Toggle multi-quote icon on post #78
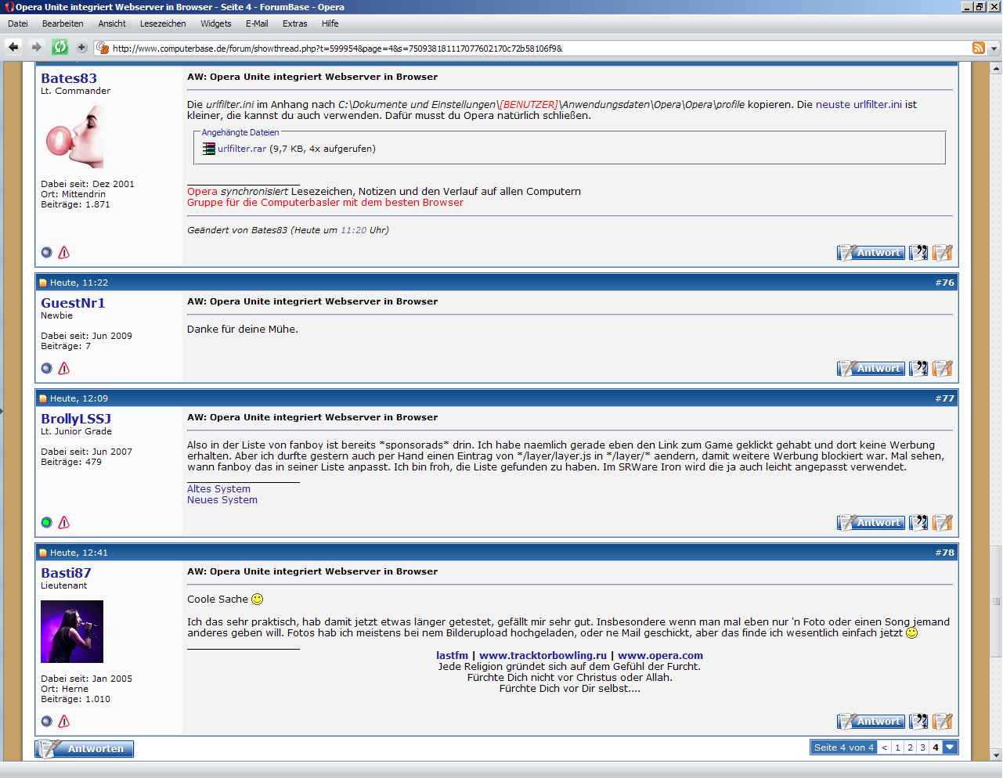 pos(918,722)
